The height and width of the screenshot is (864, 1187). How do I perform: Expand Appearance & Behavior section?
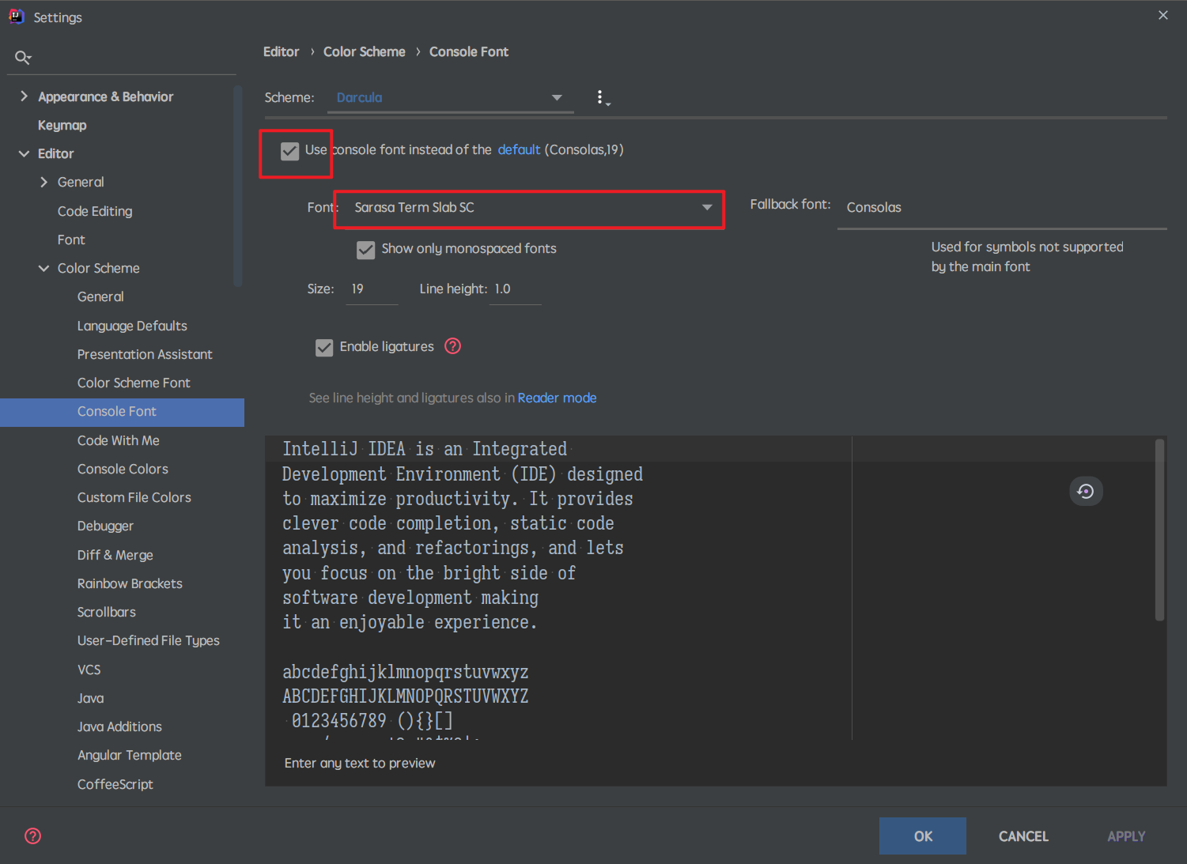[24, 96]
